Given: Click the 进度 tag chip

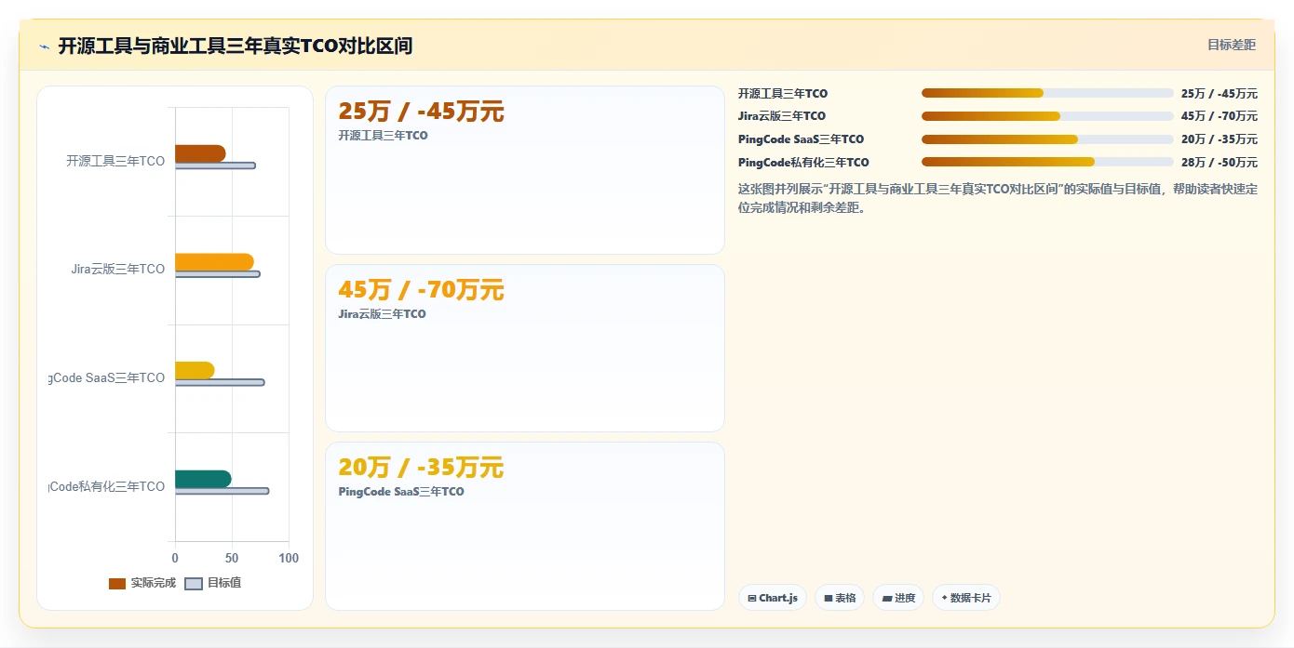Looking at the screenshot, I should 898,598.
